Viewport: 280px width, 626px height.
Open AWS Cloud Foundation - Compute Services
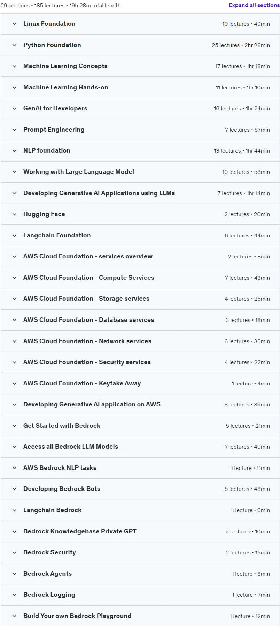[x=140, y=278]
